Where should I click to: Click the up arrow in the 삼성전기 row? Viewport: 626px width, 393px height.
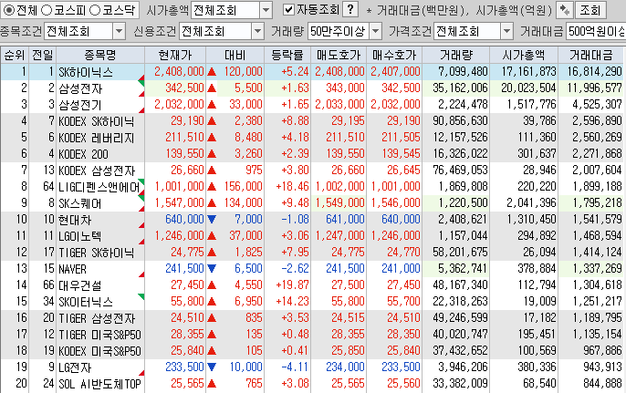point(212,105)
